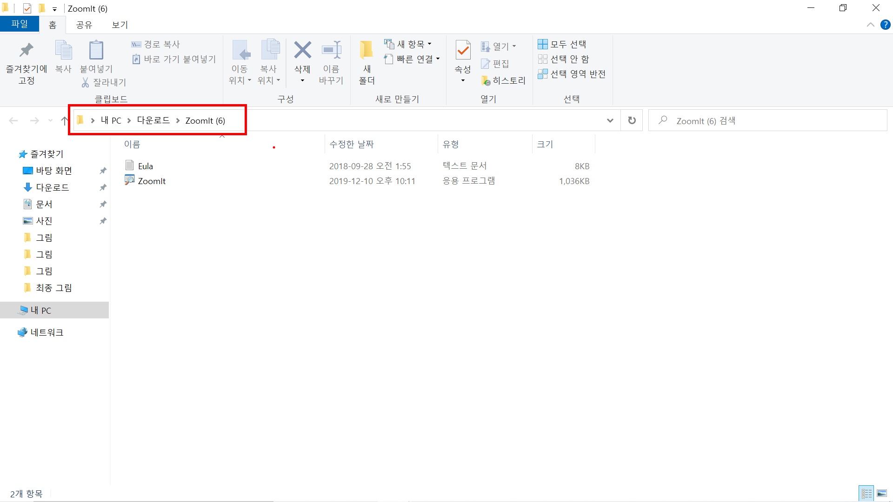Switch to large icons view

[881, 493]
